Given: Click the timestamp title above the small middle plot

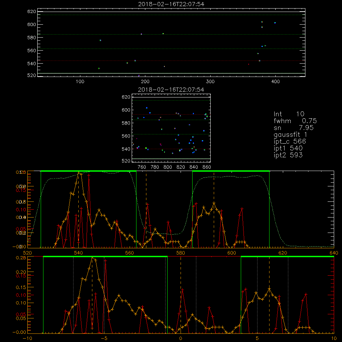Looking at the screenshot, I should (x=171, y=90).
